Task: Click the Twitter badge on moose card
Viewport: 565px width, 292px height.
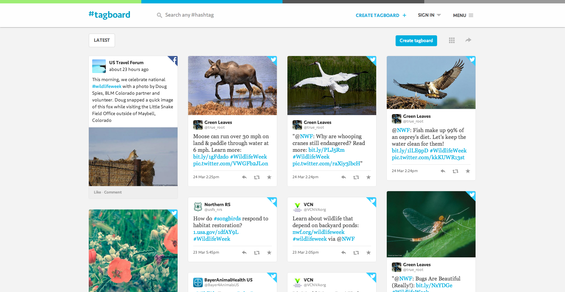Action: coord(273,60)
